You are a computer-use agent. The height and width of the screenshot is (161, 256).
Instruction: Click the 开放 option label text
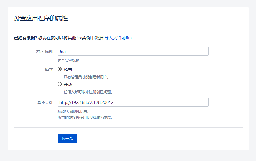(x=68, y=85)
